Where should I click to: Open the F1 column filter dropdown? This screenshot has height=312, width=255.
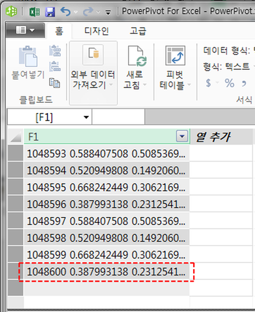coord(182,136)
